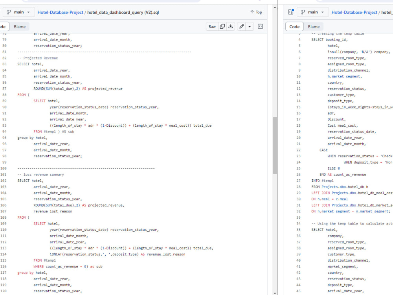
Task: Click line 27 number in right window
Action: 298,181
